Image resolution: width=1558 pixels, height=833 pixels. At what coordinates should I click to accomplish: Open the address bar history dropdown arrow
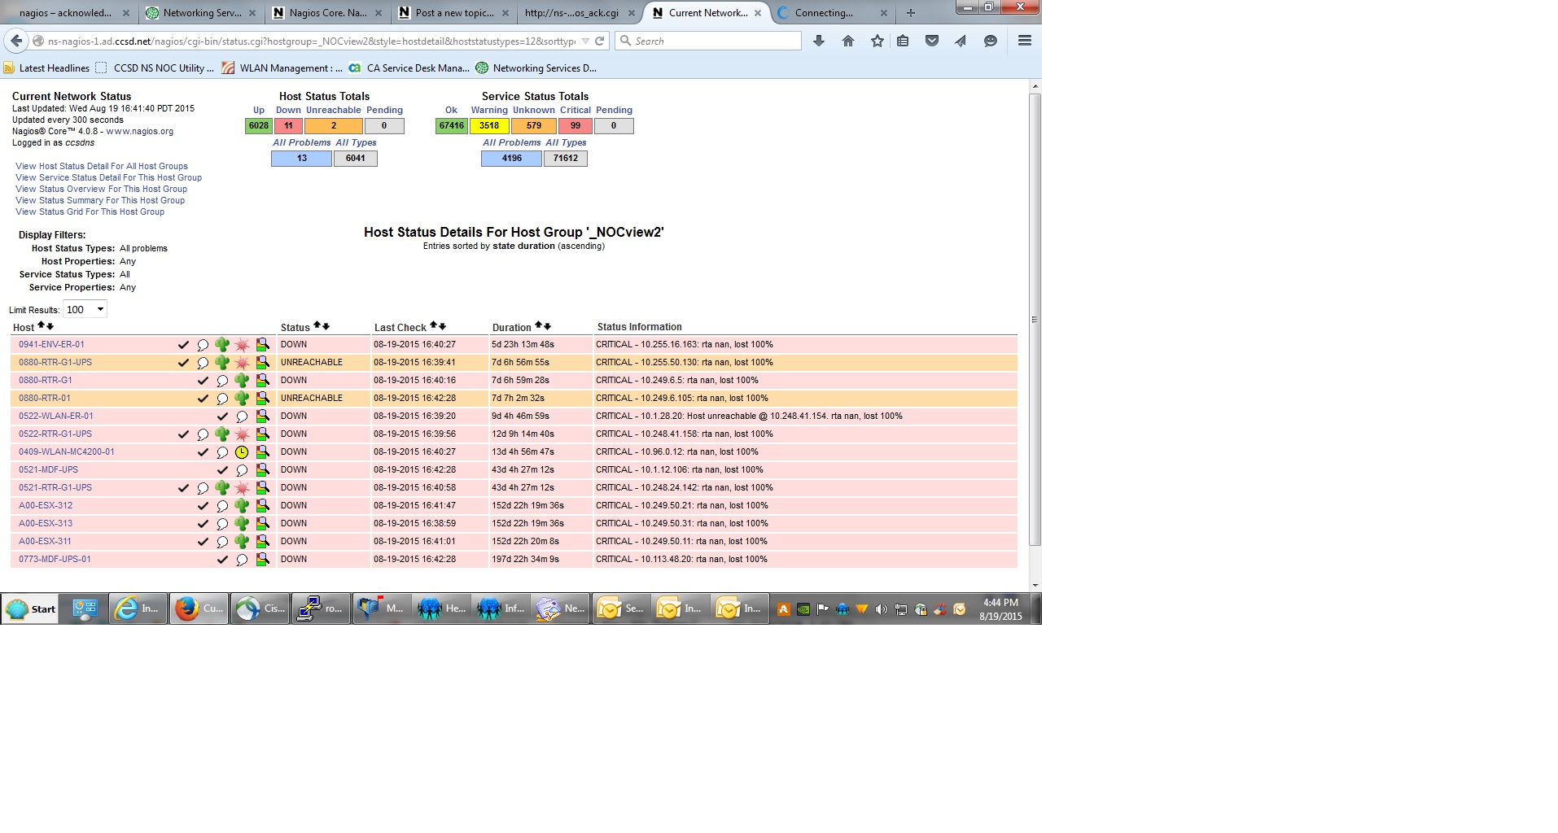coord(584,41)
